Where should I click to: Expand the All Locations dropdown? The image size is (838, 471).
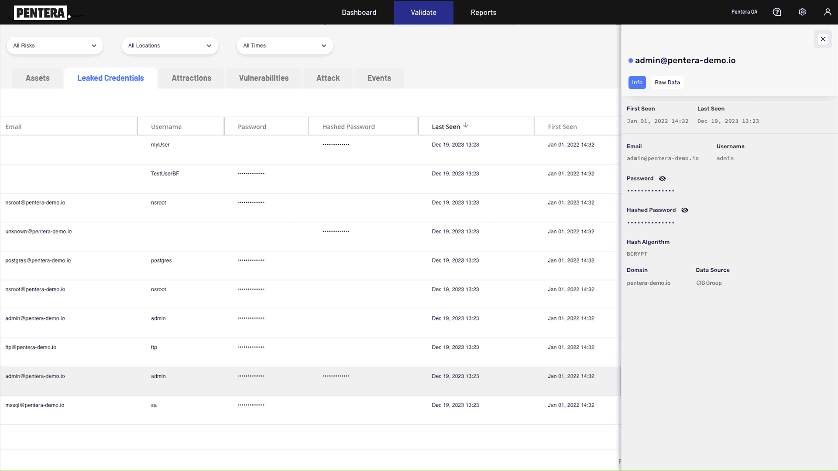click(170, 46)
